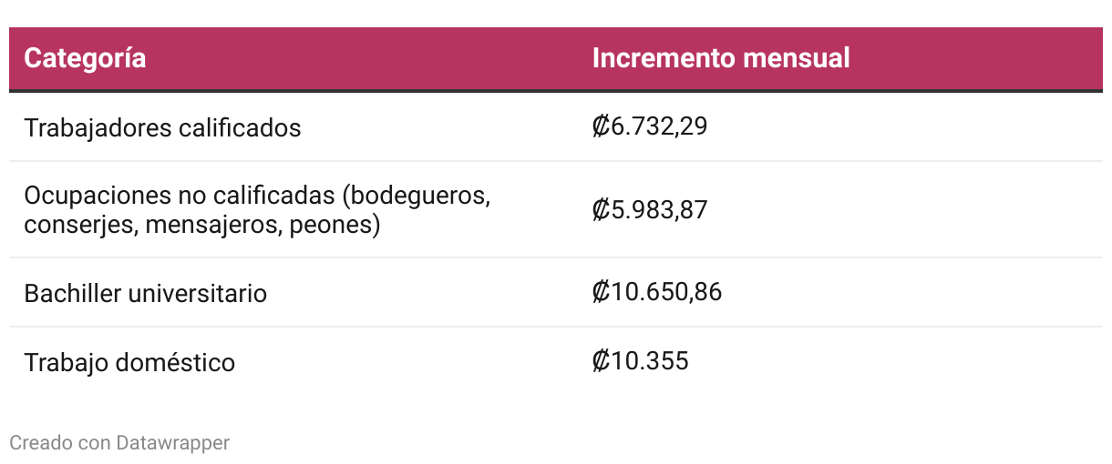The height and width of the screenshot is (464, 1112).
Task: Click the word "conserjes" in the category cell
Action: (x=78, y=224)
